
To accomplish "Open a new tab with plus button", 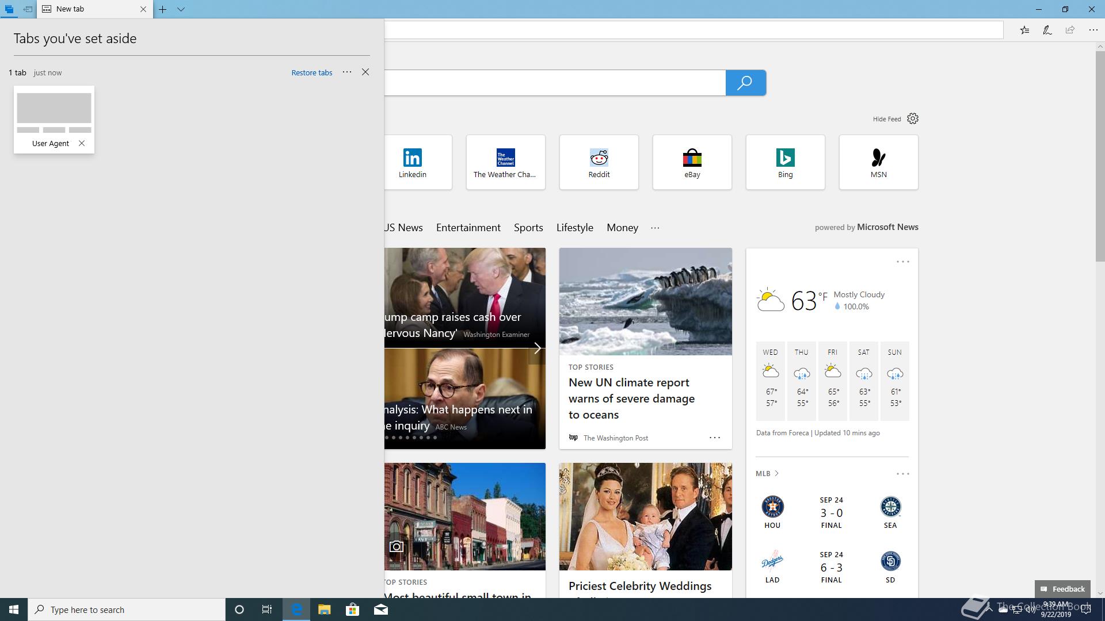I will (163, 9).
